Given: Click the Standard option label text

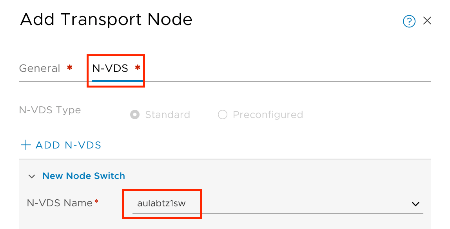Looking at the screenshot, I should tap(167, 115).
